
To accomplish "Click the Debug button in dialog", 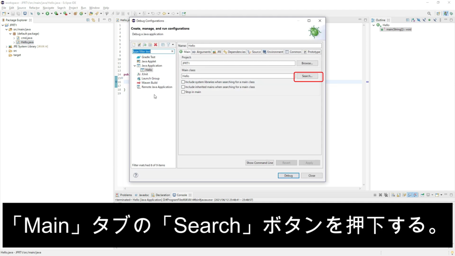I will (289, 176).
